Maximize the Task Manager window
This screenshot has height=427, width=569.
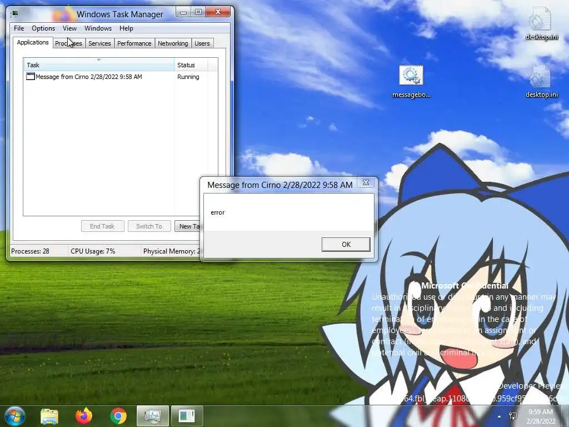[198, 12]
